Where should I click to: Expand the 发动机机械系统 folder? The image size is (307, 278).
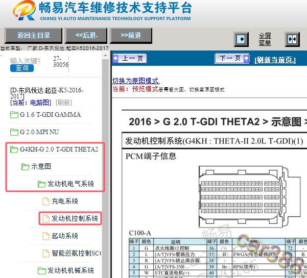[70, 270]
